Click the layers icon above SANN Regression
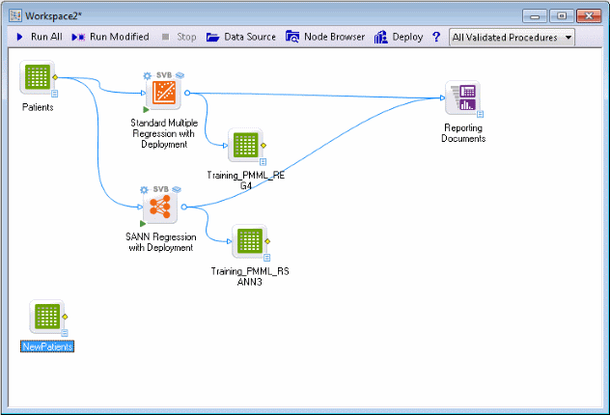 [x=177, y=189]
